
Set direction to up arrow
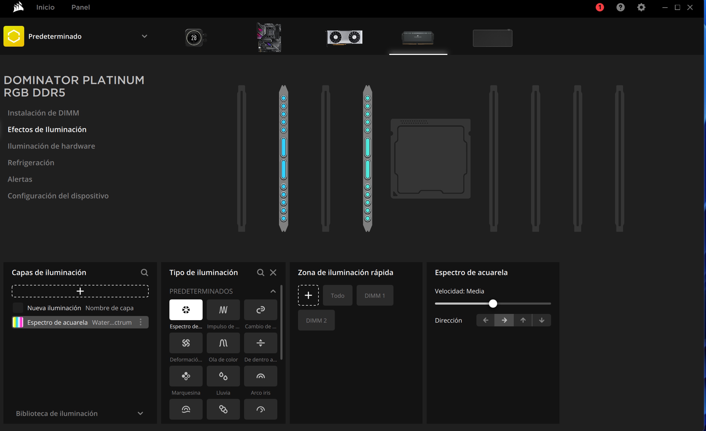point(523,320)
